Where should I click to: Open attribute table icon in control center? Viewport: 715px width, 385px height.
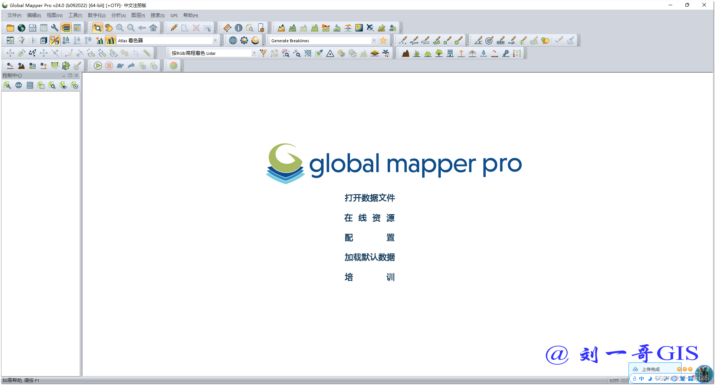(x=30, y=86)
